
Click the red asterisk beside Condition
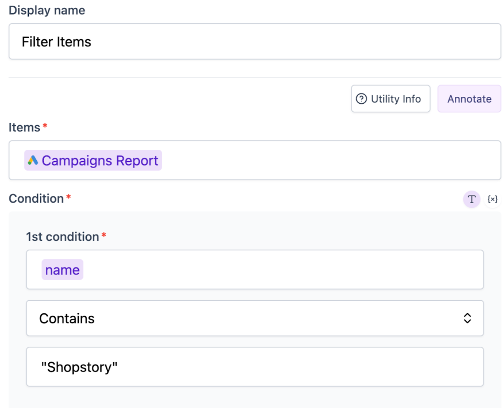(69, 197)
